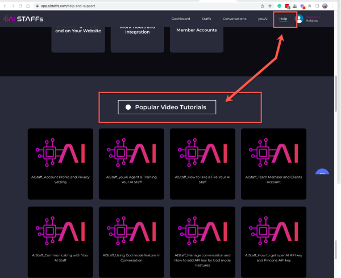The image size is (341, 278).
Task: Open the Help menu
Action: click(x=283, y=19)
